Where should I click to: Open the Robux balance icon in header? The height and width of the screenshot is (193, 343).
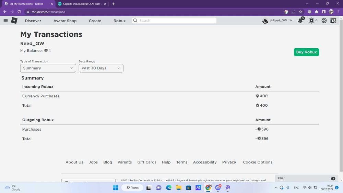311,21
